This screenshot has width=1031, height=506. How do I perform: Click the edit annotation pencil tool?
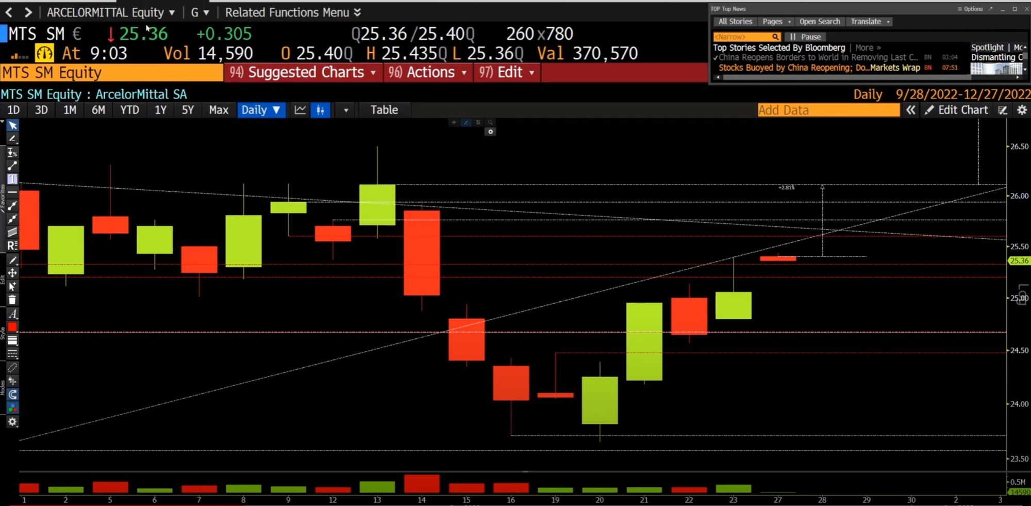[x=12, y=260]
